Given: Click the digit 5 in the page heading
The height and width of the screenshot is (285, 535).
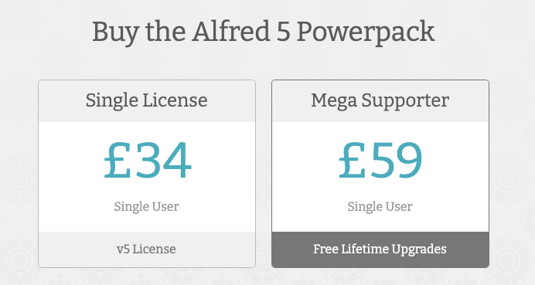Looking at the screenshot, I should click(x=283, y=32).
